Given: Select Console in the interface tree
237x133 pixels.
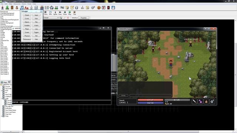Looking at the screenshot, I should [7, 86].
